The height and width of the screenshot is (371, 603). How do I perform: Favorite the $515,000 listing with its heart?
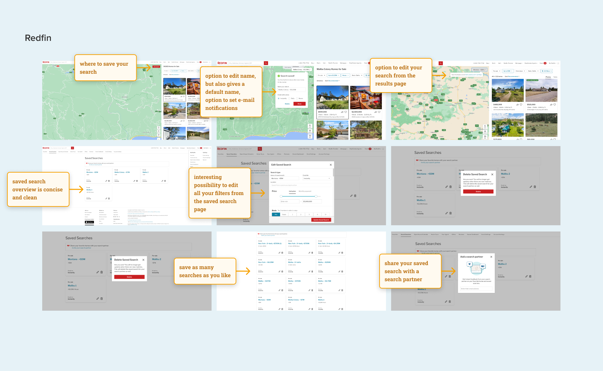(x=555, y=105)
